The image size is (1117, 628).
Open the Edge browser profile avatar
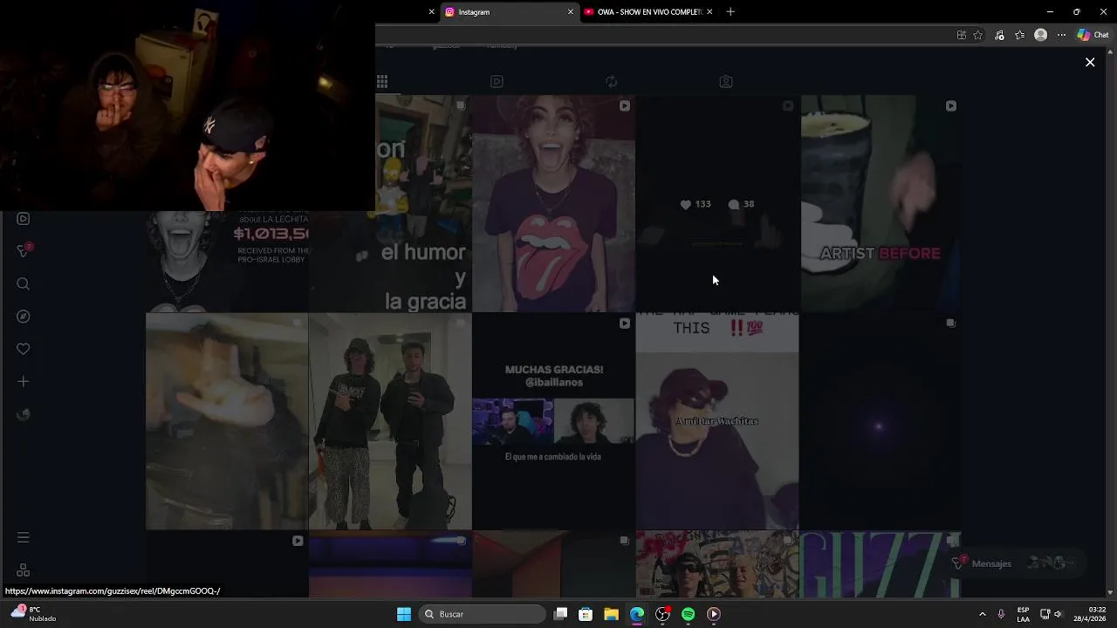tap(1040, 35)
